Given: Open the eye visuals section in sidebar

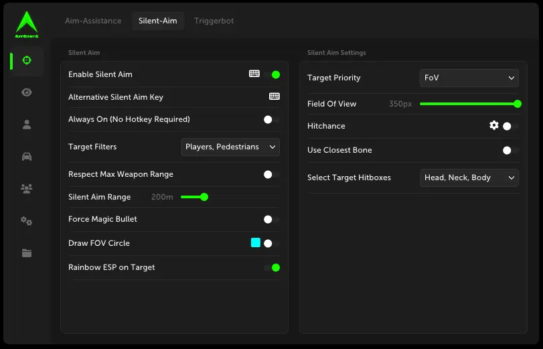Looking at the screenshot, I should [x=27, y=92].
